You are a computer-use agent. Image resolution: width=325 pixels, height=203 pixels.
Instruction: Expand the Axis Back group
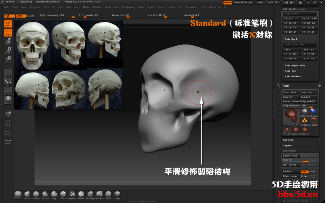291,39
